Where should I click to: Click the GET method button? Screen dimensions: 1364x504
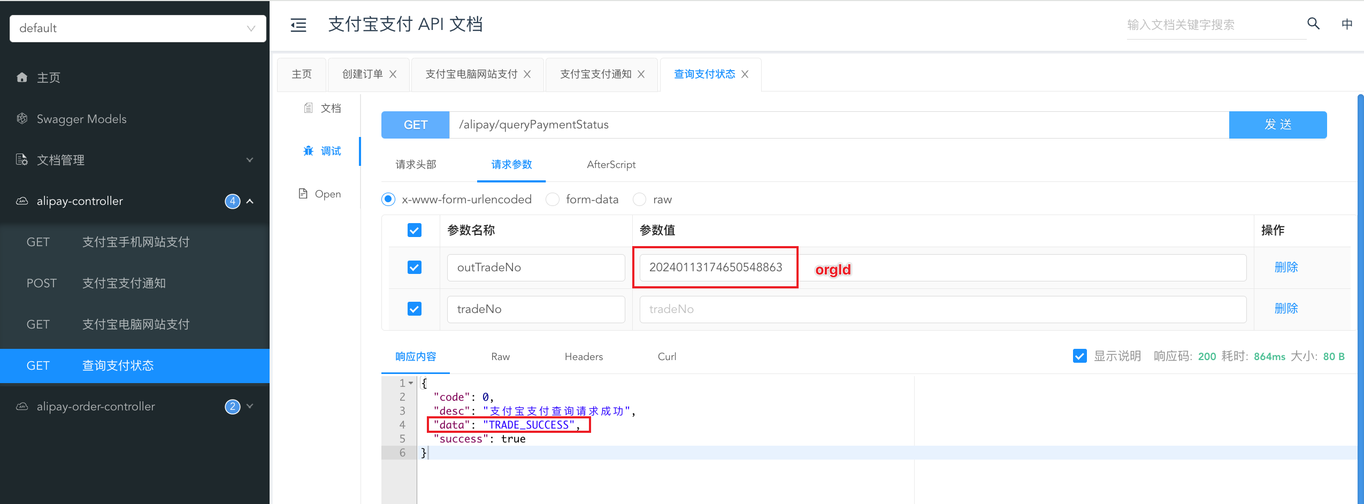click(x=416, y=125)
